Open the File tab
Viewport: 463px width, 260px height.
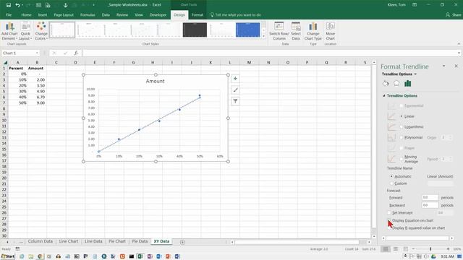tap(9, 14)
